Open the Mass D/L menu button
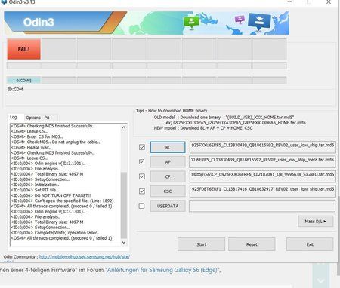The height and width of the screenshot is (288, 340). (316, 222)
